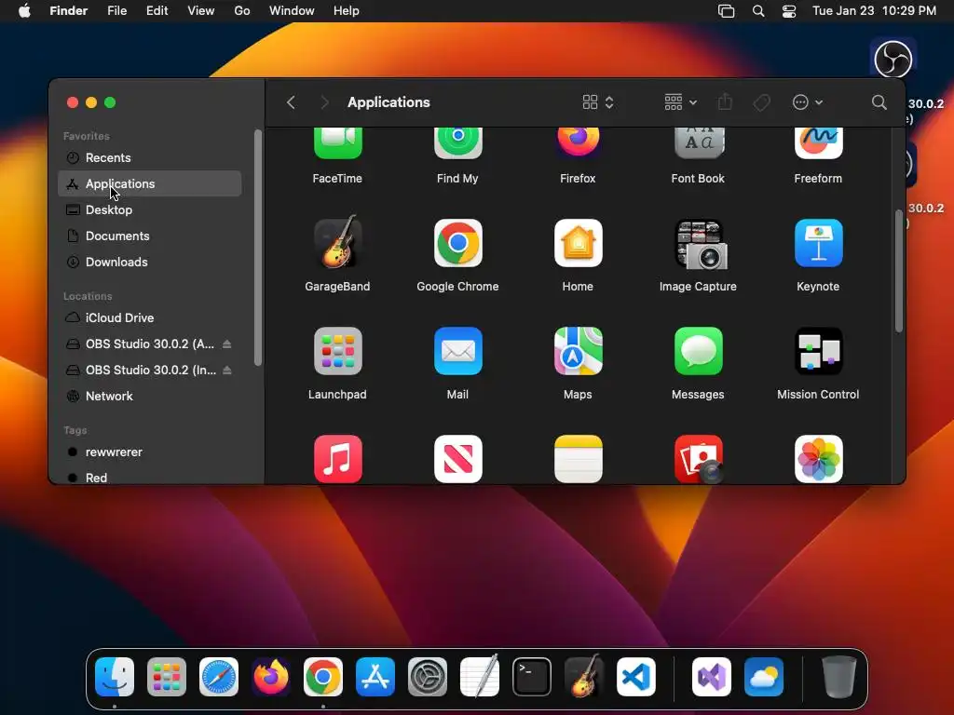Click the Share toolbar button
954x715 pixels.
pos(725,102)
